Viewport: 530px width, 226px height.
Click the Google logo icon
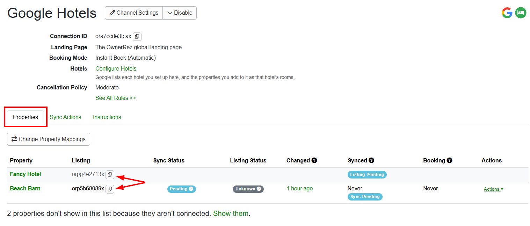(507, 13)
